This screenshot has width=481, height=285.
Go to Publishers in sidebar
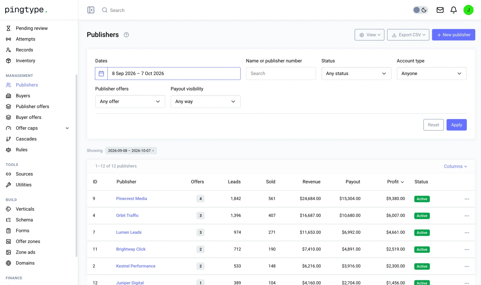point(27,85)
